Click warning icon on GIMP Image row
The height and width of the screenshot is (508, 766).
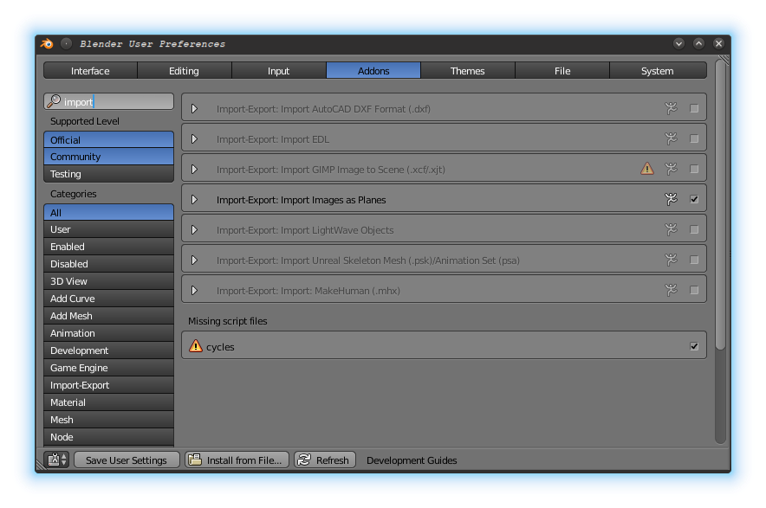coord(647,169)
